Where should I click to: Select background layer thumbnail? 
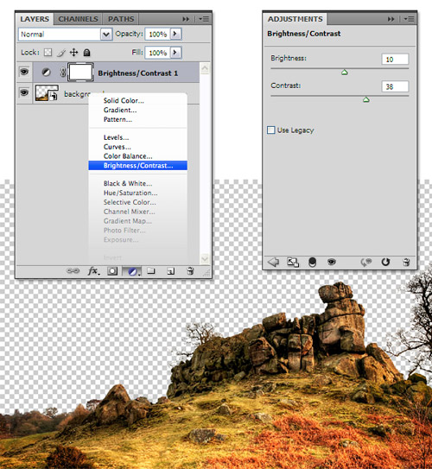[47, 93]
